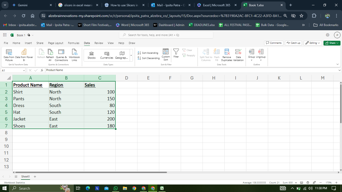This screenshot has height=192, width=342.
Task: Click the Select All corner triangle
Action: click(9, 78)
